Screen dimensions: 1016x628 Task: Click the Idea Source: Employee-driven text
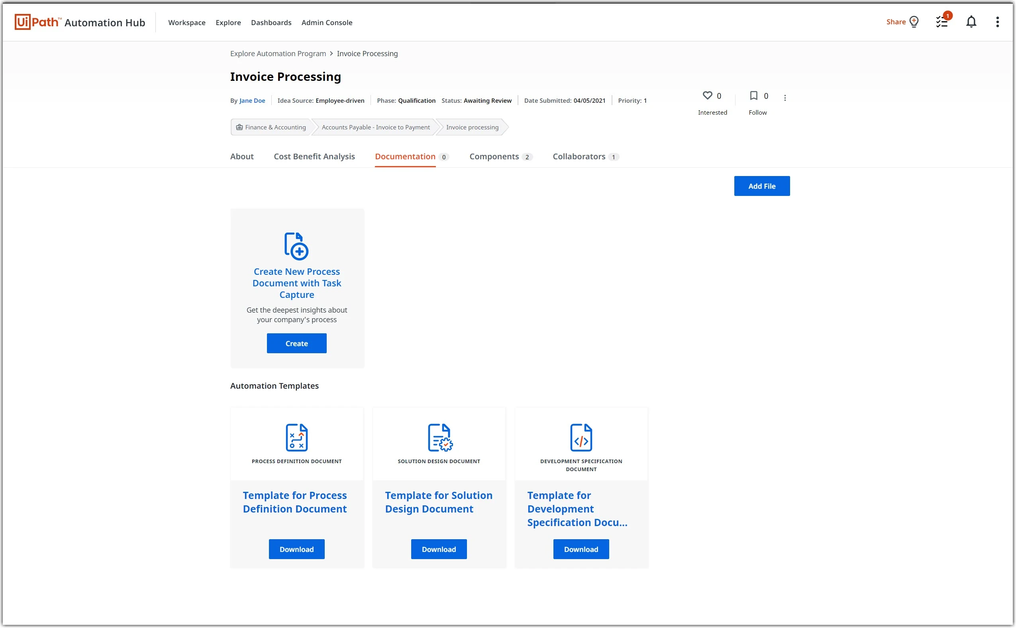pos(321,100)
